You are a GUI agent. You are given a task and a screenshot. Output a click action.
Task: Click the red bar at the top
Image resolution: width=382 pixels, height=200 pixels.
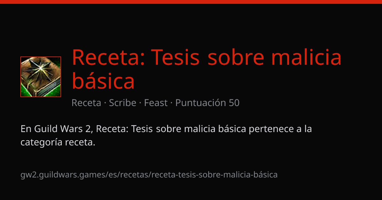tap(191, 2)
